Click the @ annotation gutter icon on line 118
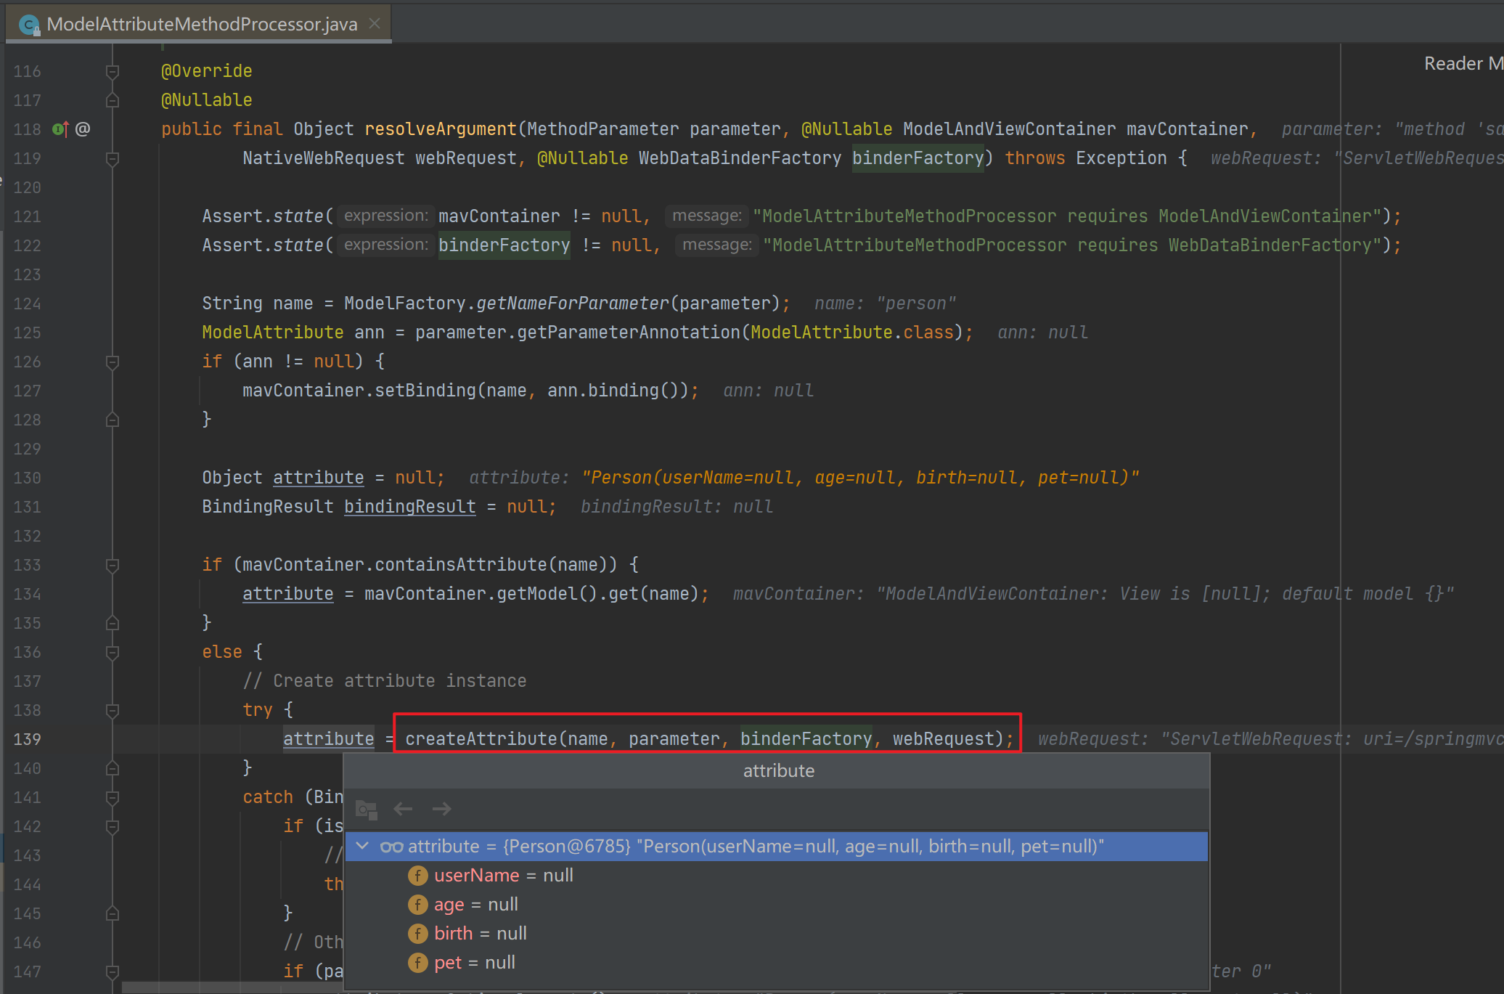The width and height of the screenshot is (1504, 994). click(x=83, y=129)
